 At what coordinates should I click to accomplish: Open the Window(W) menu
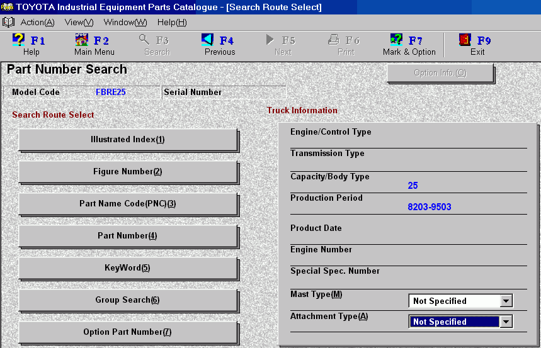click(125, 23)
